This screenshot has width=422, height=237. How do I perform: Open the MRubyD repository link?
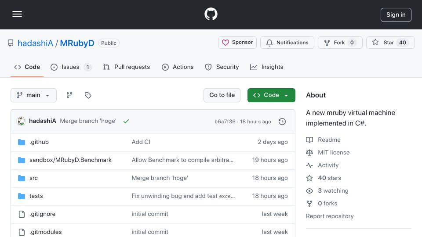[77, 43]
